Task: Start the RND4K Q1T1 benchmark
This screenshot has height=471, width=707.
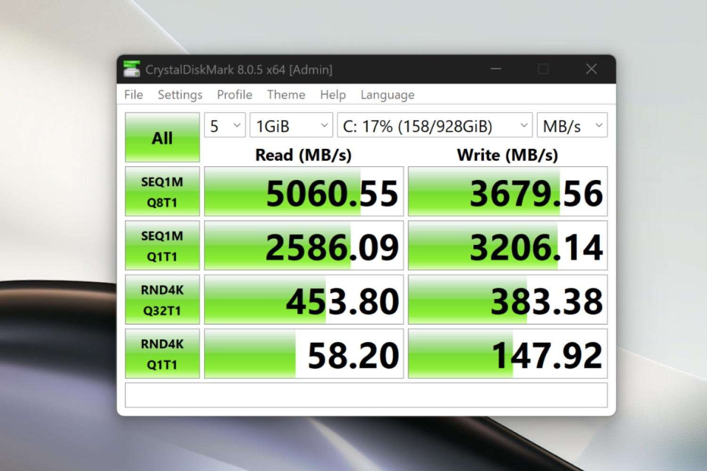Action: point(162,354)
